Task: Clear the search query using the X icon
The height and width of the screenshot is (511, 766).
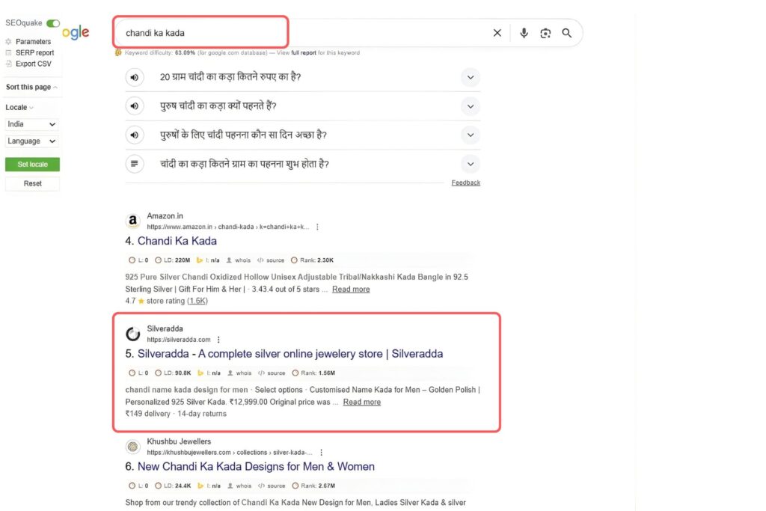Action: [497, 33]
